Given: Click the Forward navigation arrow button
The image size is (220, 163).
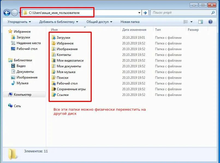Looking at the screenshot, I should (14, 13).
